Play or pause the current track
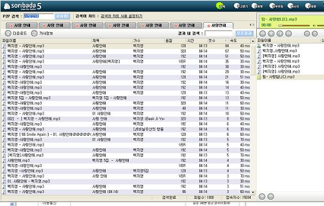Screen dimensions: 324x206 pyautogui.click(x=280, y=33)
